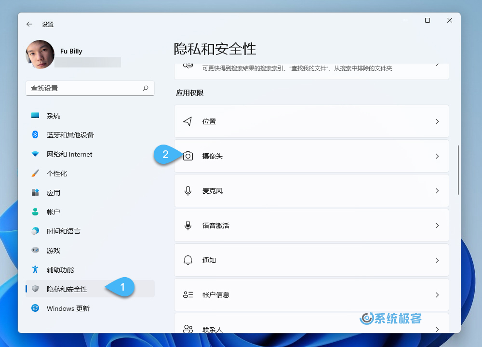Click the camera icon for 摄像头

[188, 156]
